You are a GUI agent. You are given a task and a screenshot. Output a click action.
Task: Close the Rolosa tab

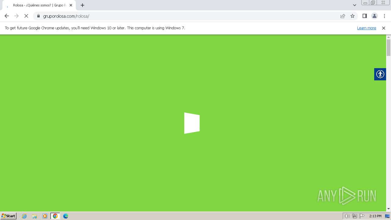[x=71, y=5]
